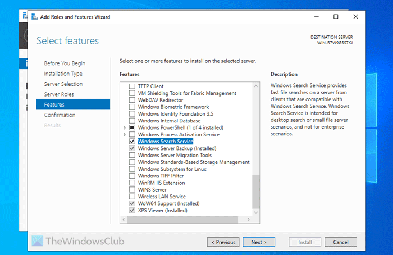
Task: Check Windows Process Activation Service
Action: coord(132,135)
